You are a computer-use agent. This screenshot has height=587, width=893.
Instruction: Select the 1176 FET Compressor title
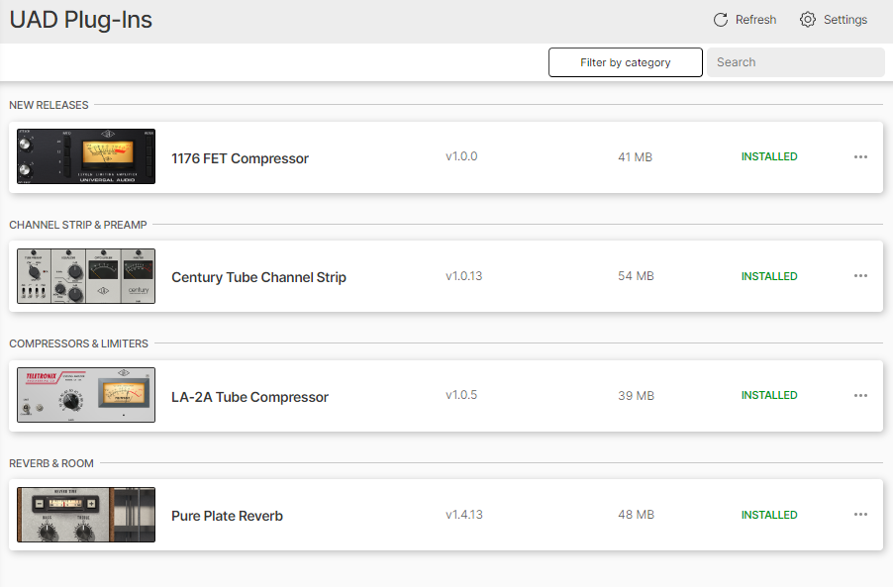(x=240, y=158)
